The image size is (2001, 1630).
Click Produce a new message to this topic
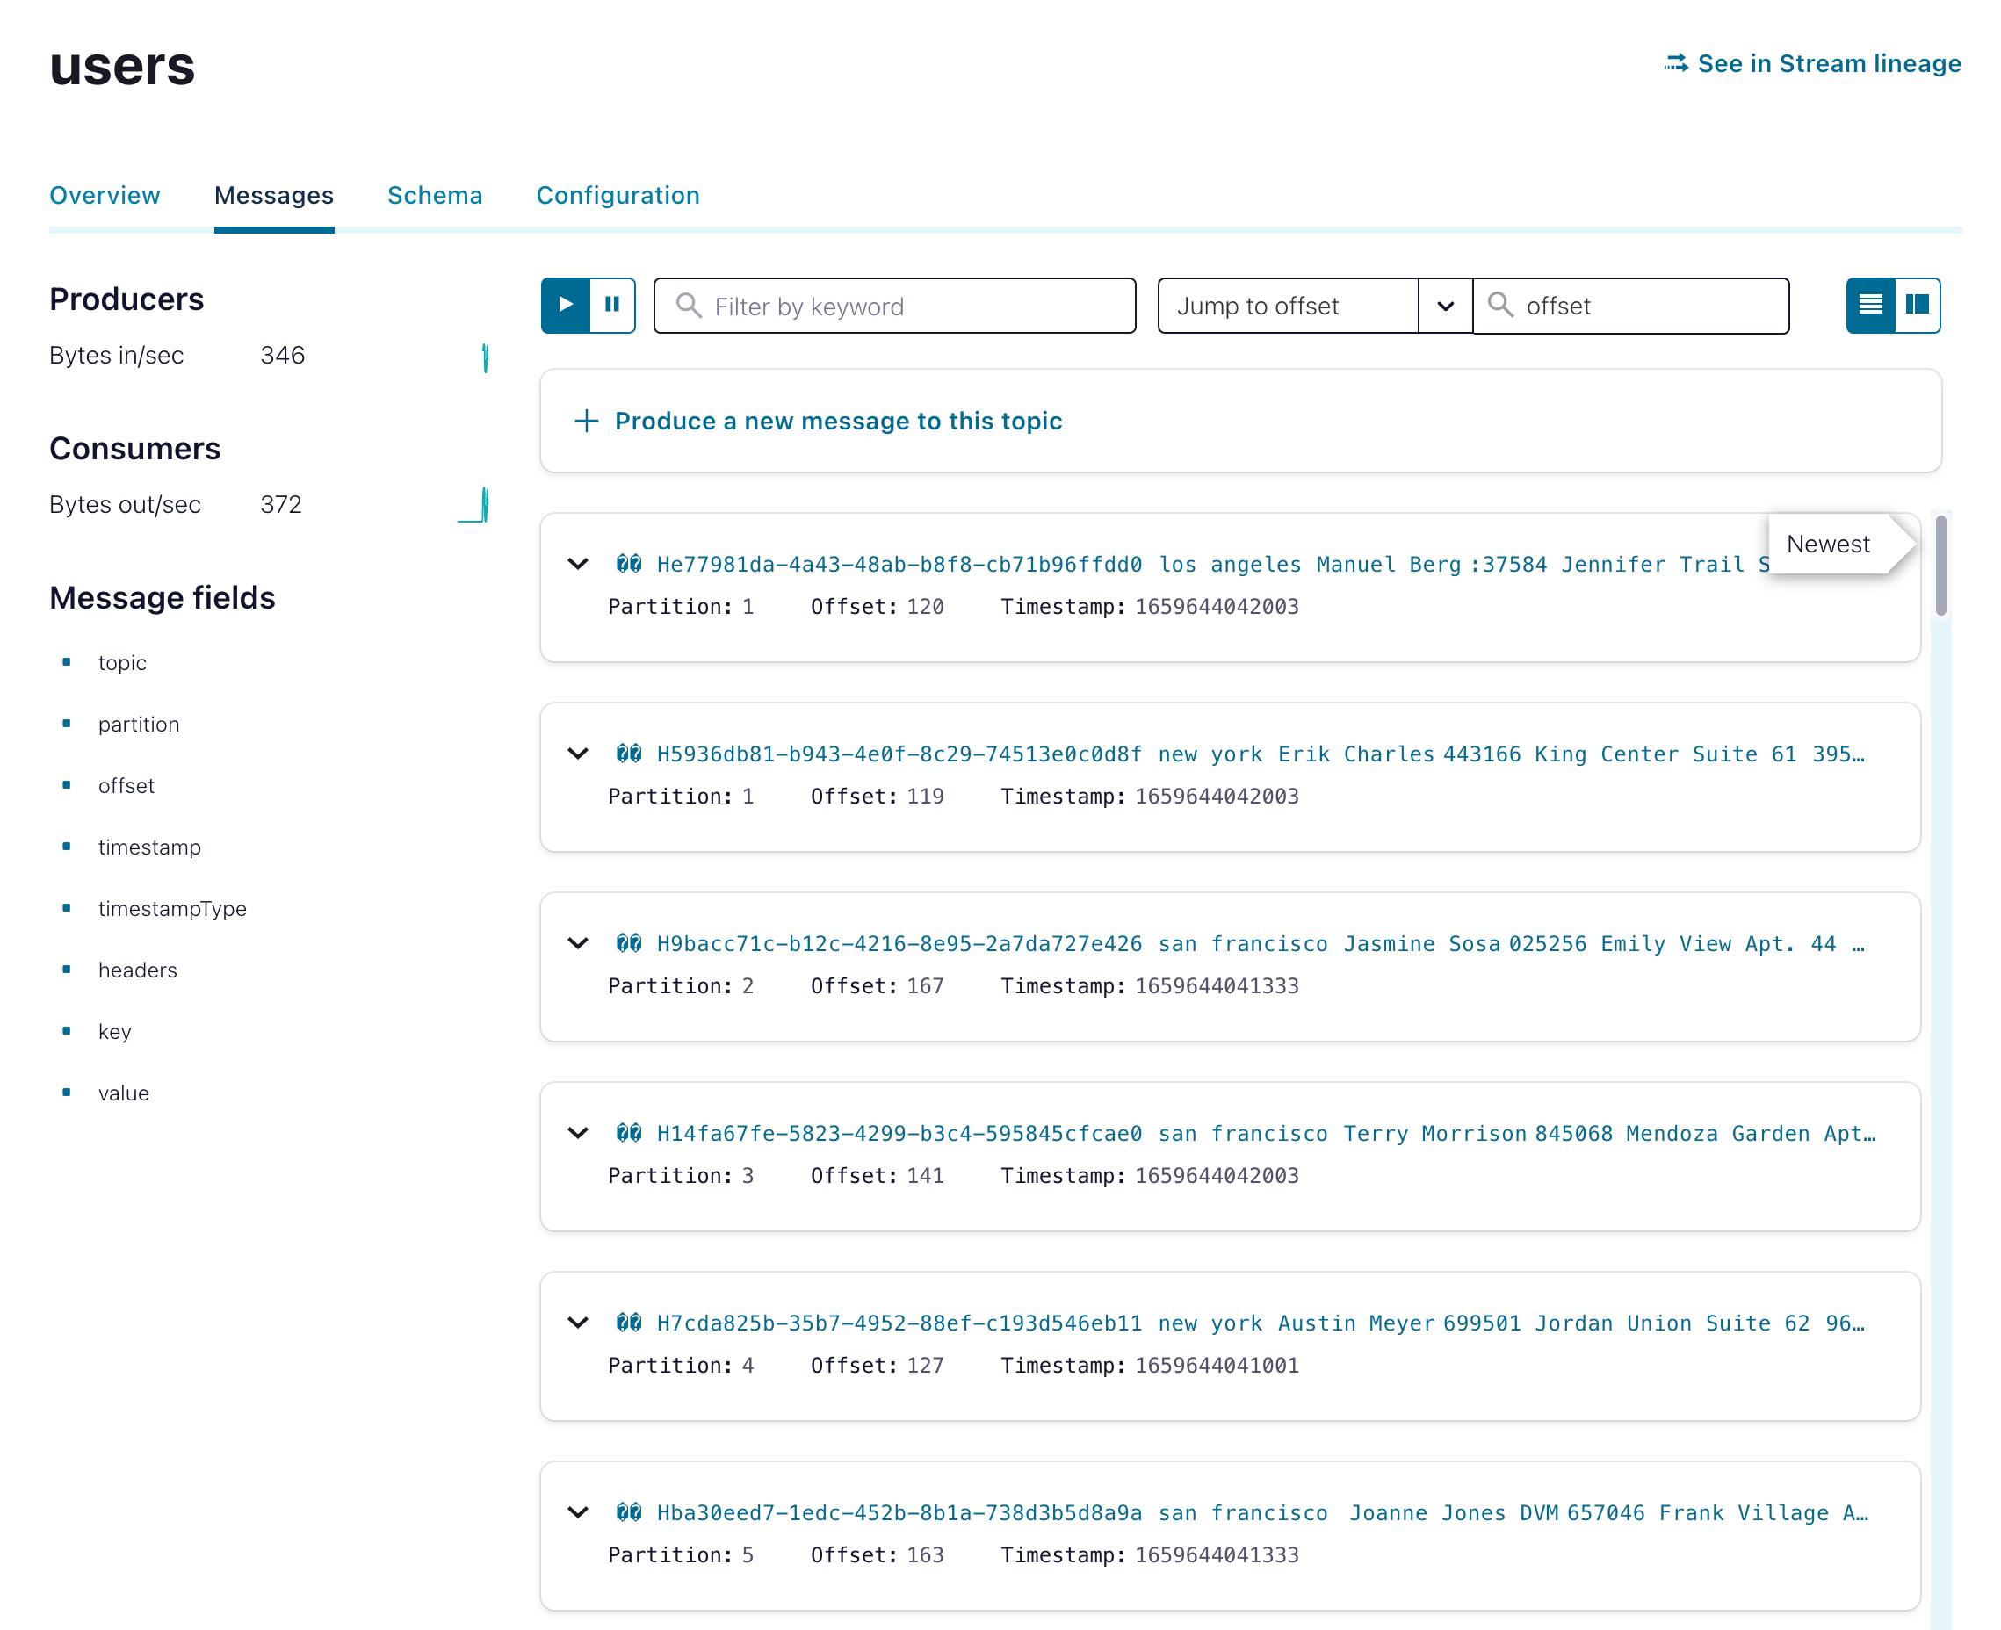click(x=838, y=421)
